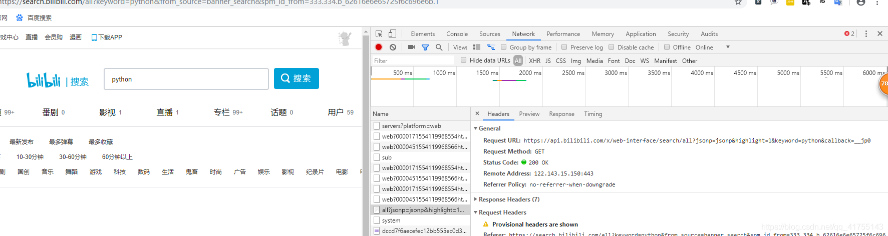
Task: Switch to the Elements tab
Action: [x=423, y=34]
